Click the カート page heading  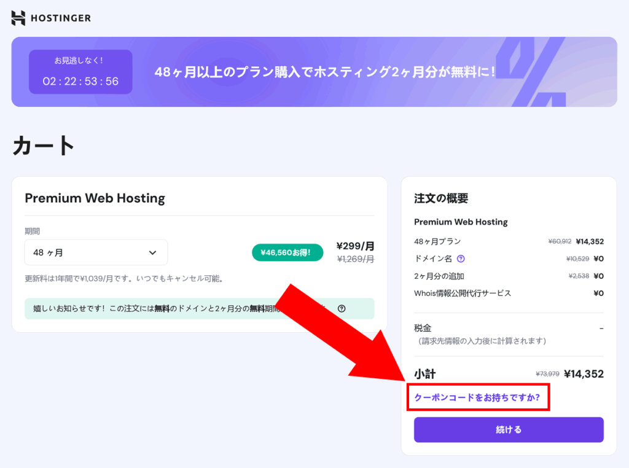click(44, 145)
